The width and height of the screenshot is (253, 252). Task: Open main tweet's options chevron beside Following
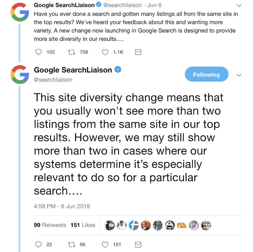pyautogui.click(x=239, y=75)
